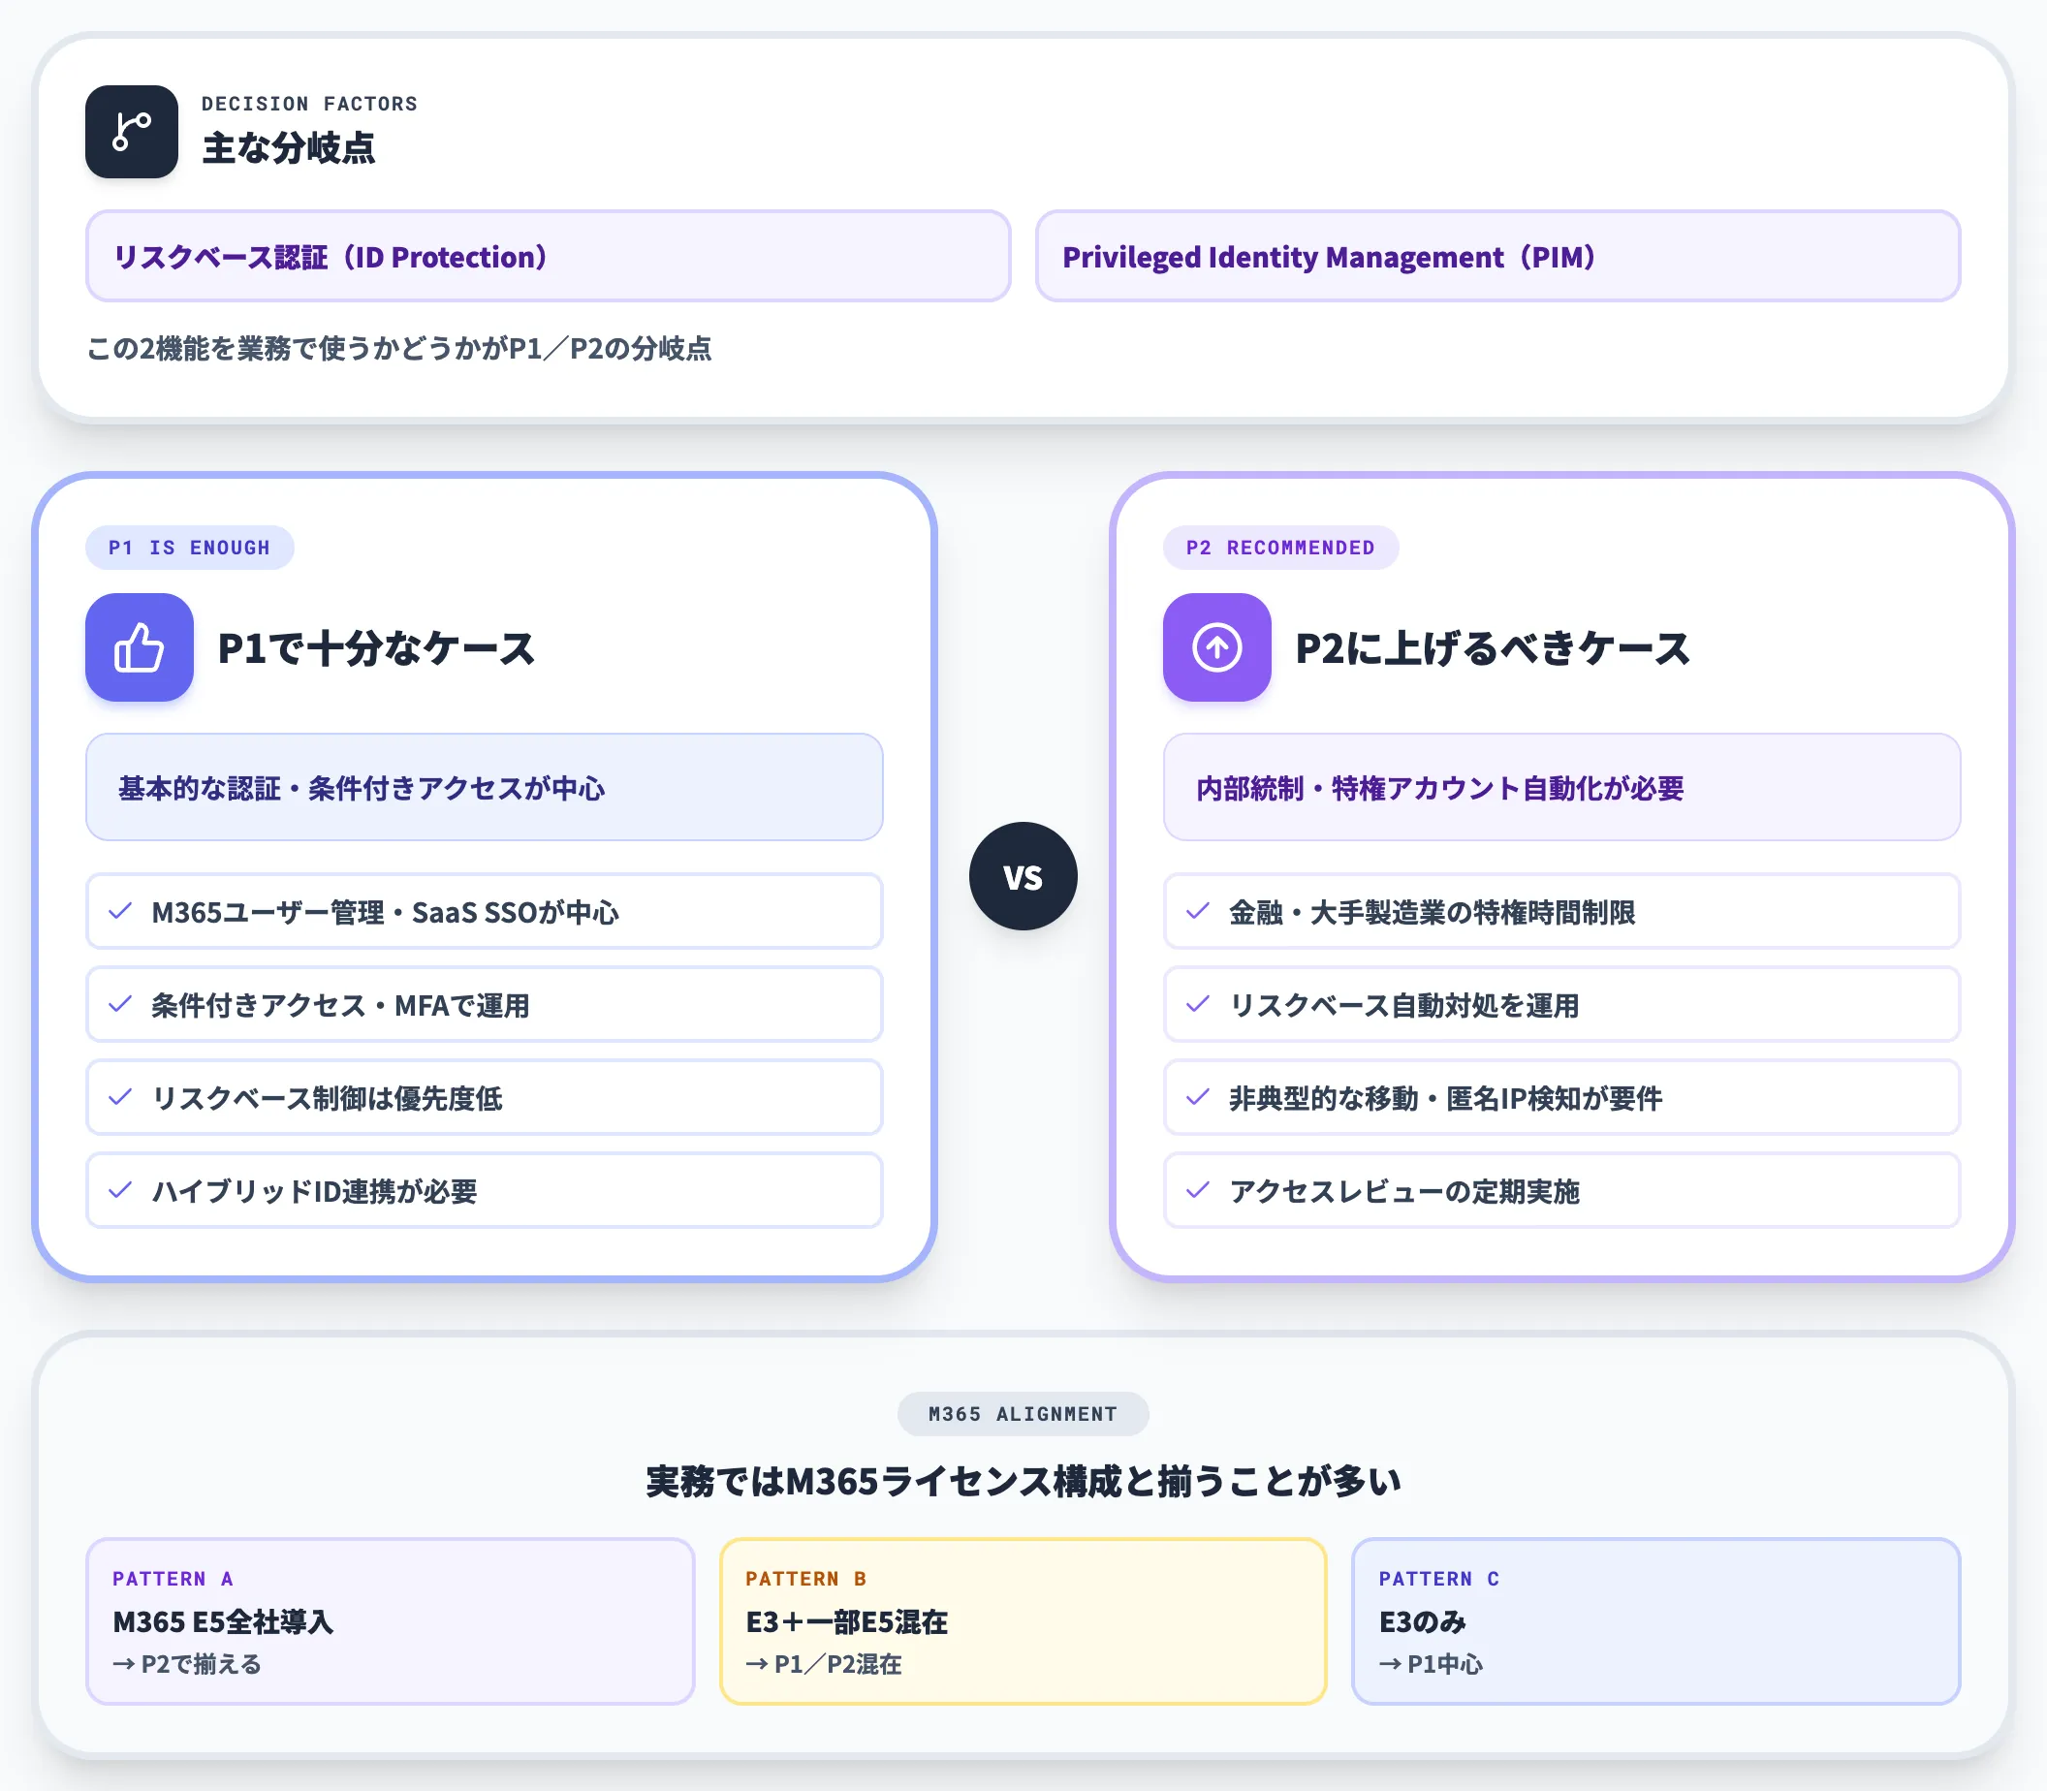Click the text ハイブリッドID連携が必要
The height and width of the screenshot is (1791, 2047).
point(314,1191)
